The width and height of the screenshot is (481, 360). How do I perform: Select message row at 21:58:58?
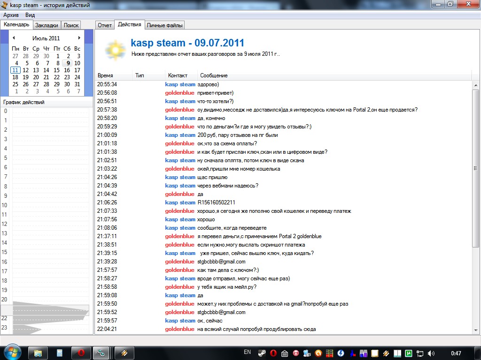284,287
